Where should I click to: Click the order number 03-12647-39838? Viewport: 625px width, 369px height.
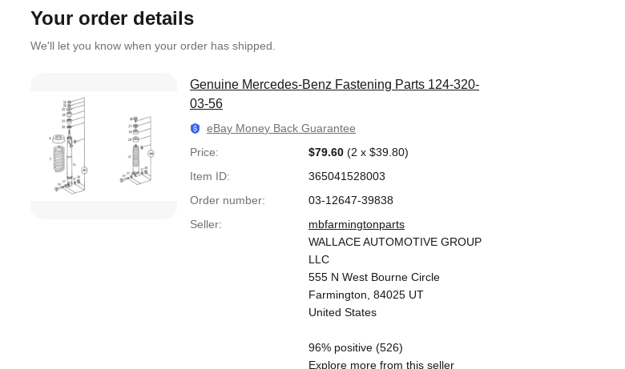(x=350, y=200)
